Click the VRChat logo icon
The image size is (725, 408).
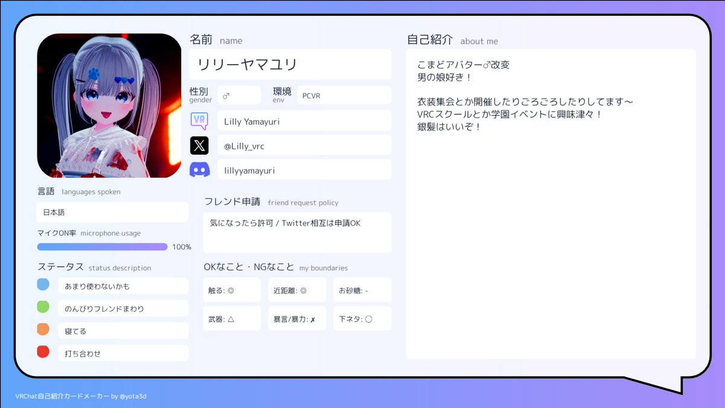[x=200, y=120]
